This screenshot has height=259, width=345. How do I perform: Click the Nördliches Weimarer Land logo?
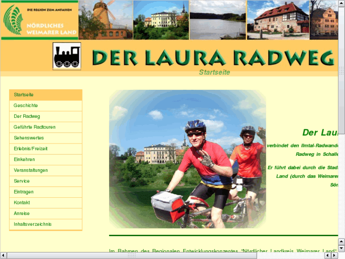pos(39,20)
